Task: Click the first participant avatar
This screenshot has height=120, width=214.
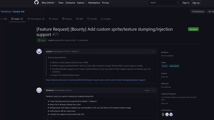Action: 163,114
